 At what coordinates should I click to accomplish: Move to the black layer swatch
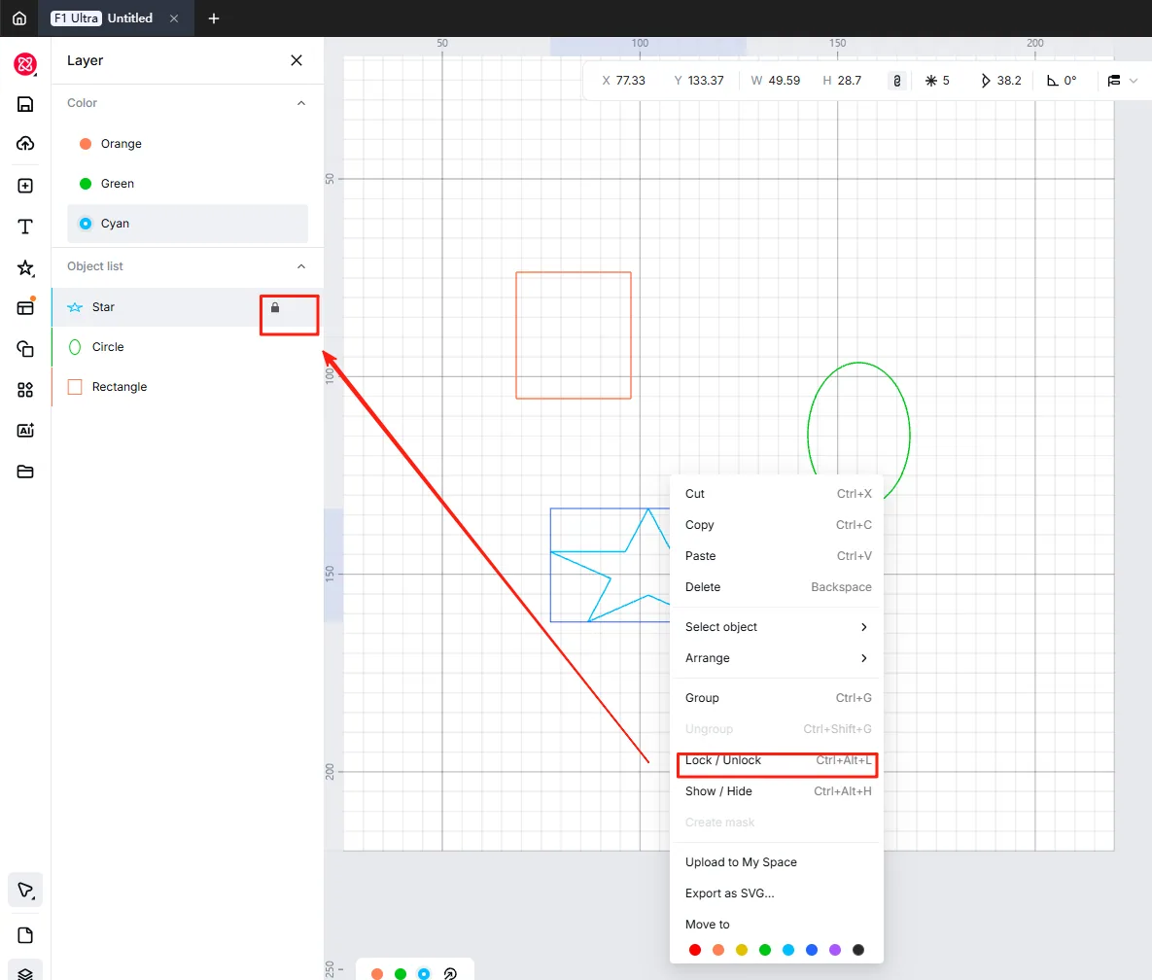point(858,950)
